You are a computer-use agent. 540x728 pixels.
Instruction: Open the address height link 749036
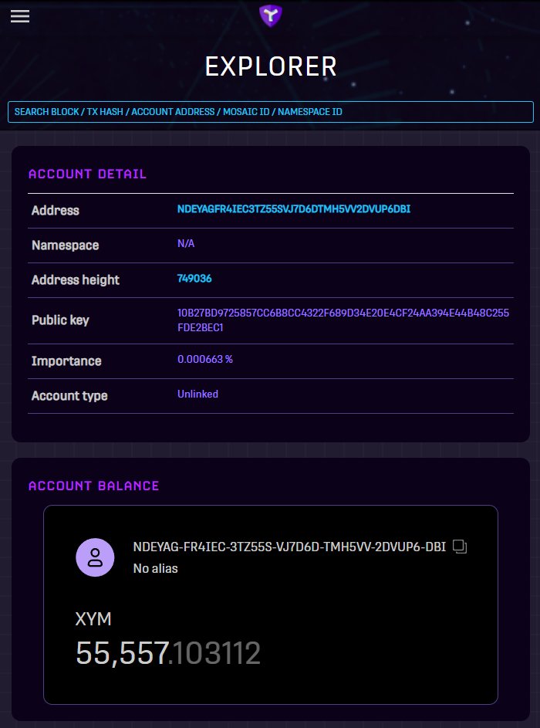tap(194, 279)
